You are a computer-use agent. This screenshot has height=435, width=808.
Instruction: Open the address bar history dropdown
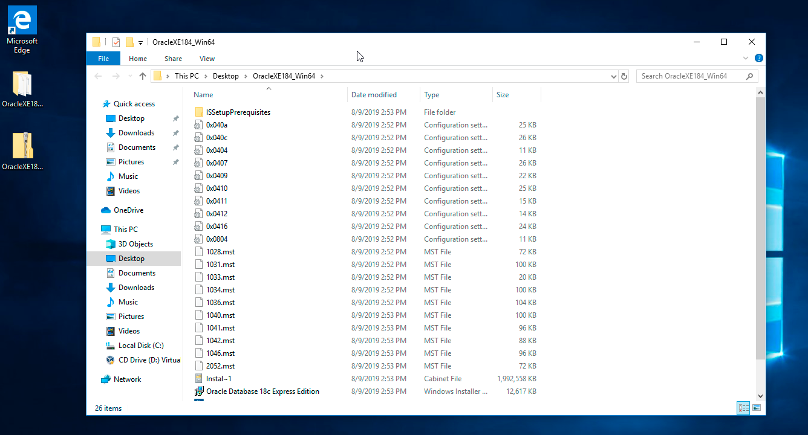coord(614,76)
